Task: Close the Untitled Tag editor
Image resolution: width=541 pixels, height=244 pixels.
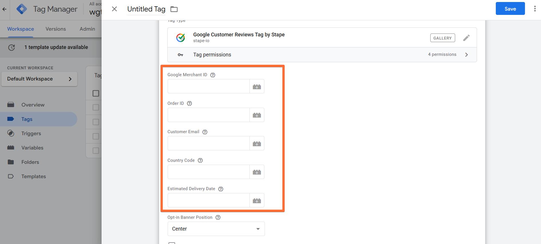Action: (x=114, y=9)
